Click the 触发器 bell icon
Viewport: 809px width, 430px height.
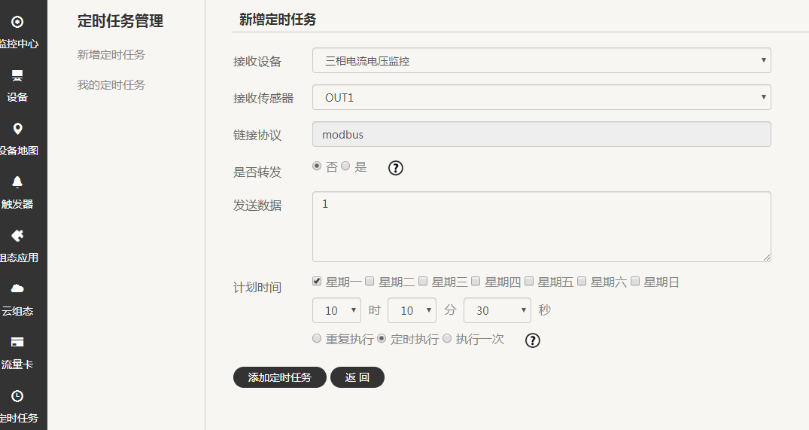[x=17, y=182]
